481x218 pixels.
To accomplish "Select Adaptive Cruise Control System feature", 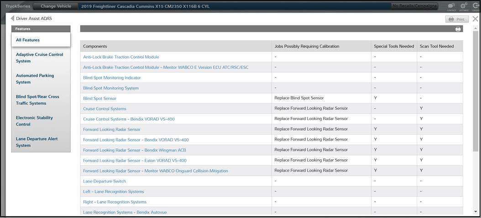I will tap(41, 58).
